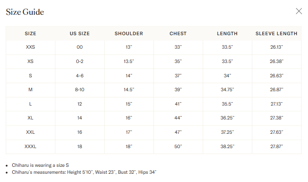Select the M size row label
308x182 pixels.
coord(30,90)
